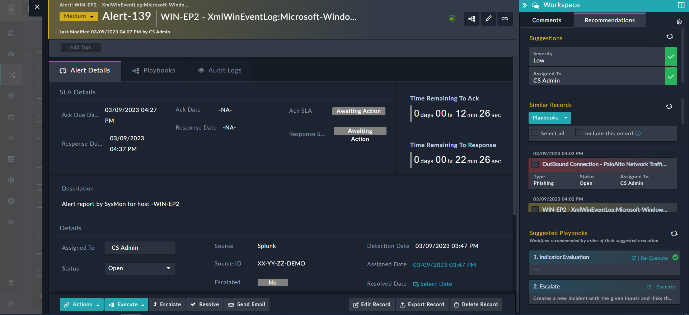689x315 pixels.
Task: Toggle the Escalated No switch
Action: pyautogui.click(x=273, y=282)
